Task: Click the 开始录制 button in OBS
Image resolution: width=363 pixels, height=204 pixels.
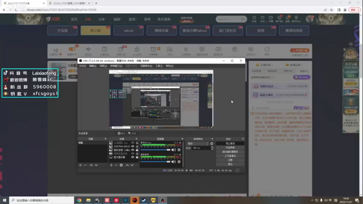Action: [x=230, y=148]
